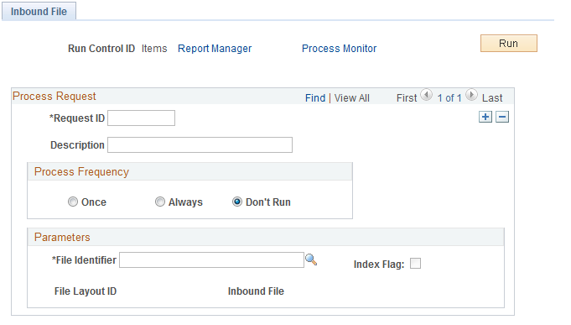Select the Always frequency option

point(160,202)
